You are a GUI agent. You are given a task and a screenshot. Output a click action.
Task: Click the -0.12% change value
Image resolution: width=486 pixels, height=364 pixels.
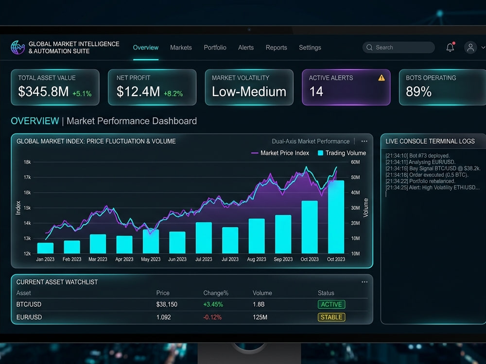tap(212, 317)
